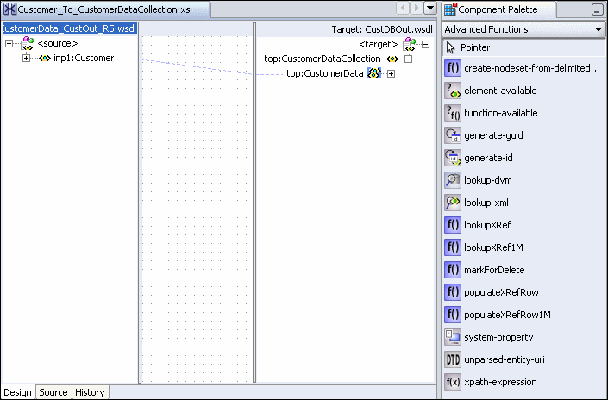Click the lookup-dvm magnifier icon
The width and height of the screenshot is (608, 400).
coord(453,181)
